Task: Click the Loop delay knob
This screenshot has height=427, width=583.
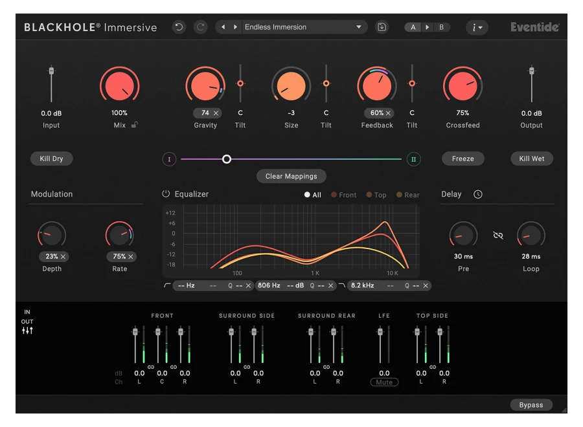Action: click(531, 235)
